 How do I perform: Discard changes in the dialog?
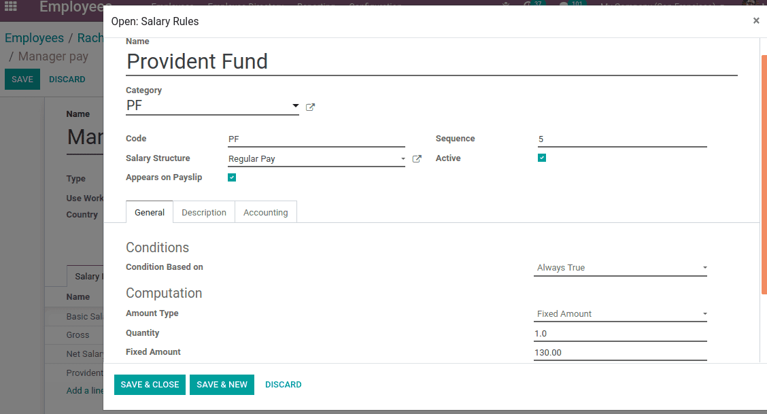(x=284, y=385)
